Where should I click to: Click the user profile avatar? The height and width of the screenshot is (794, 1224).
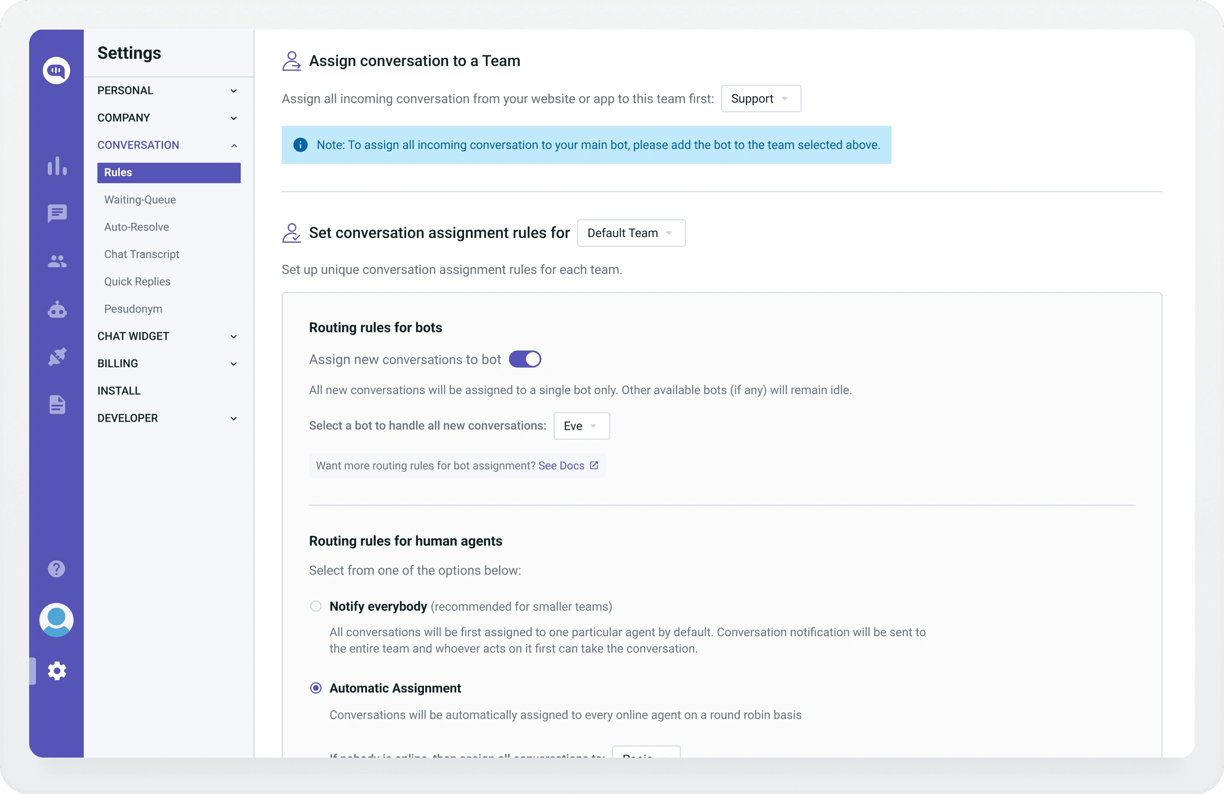coord(56,620)
